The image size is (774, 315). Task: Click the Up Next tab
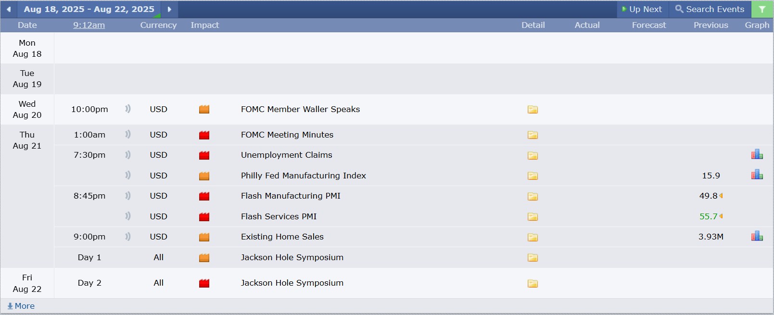pyautogui.click(x=642, y=9)
